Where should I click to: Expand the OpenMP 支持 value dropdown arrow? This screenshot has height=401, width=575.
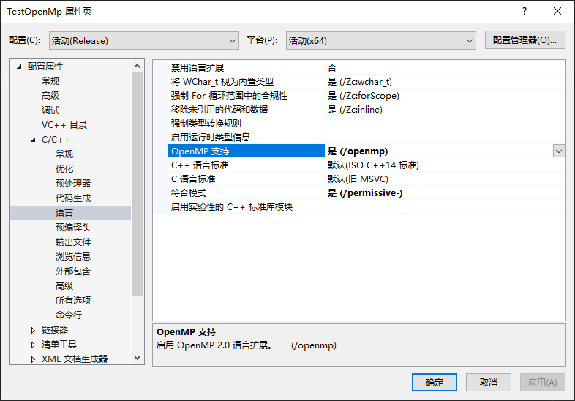tap(559, 151)
